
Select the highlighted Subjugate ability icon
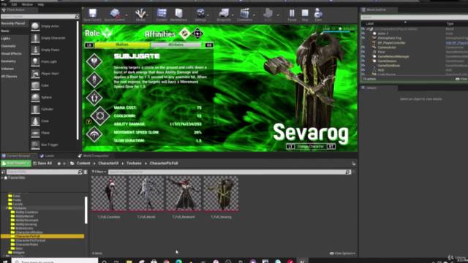100,116
